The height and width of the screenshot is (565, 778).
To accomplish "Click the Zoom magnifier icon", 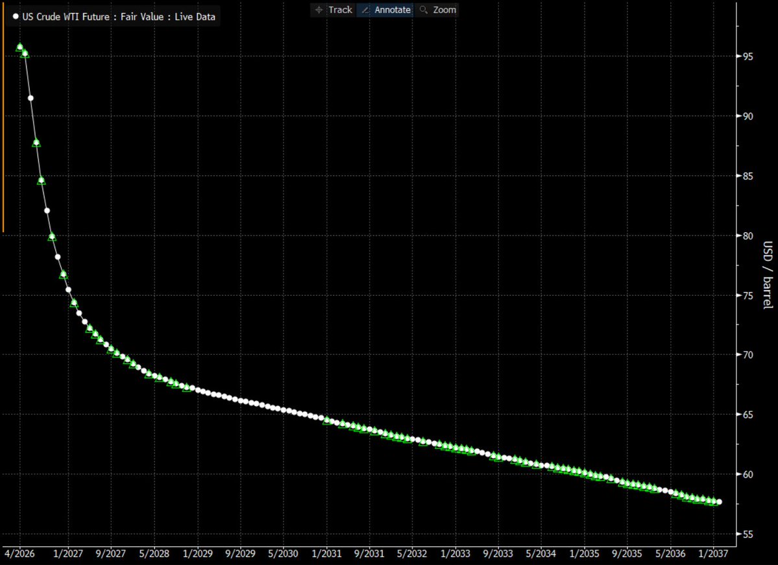I will point(423,10).
